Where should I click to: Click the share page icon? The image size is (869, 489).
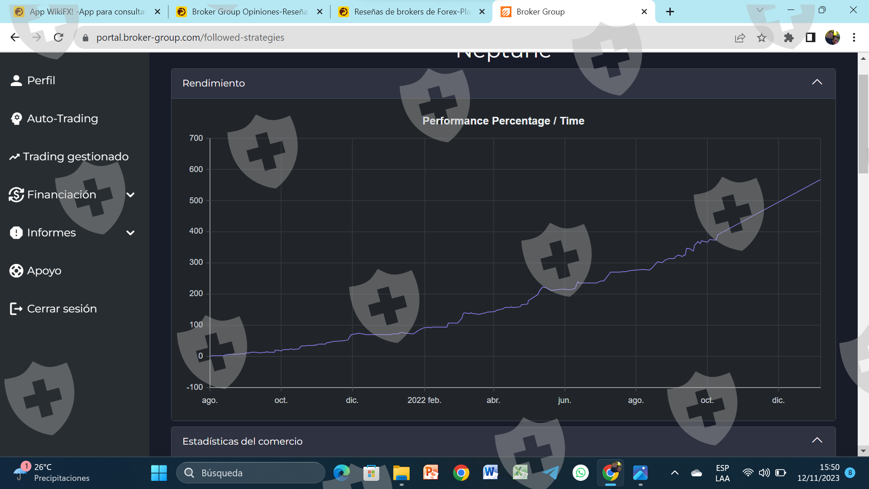coord(740,38)
